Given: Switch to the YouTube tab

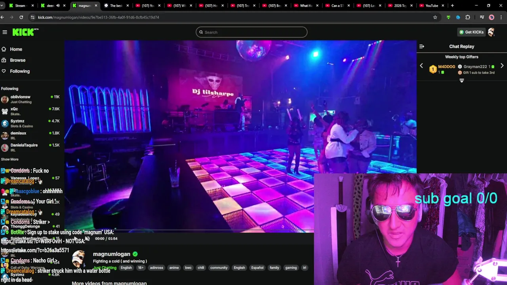Looking at the screenshot, I should tap(433, 6).
